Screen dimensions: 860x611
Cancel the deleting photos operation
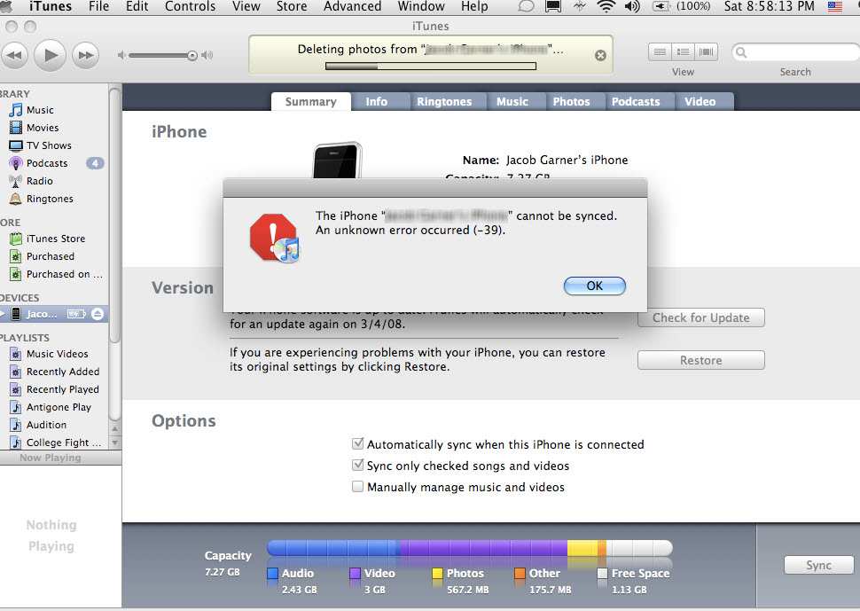(x=600, y=55)
